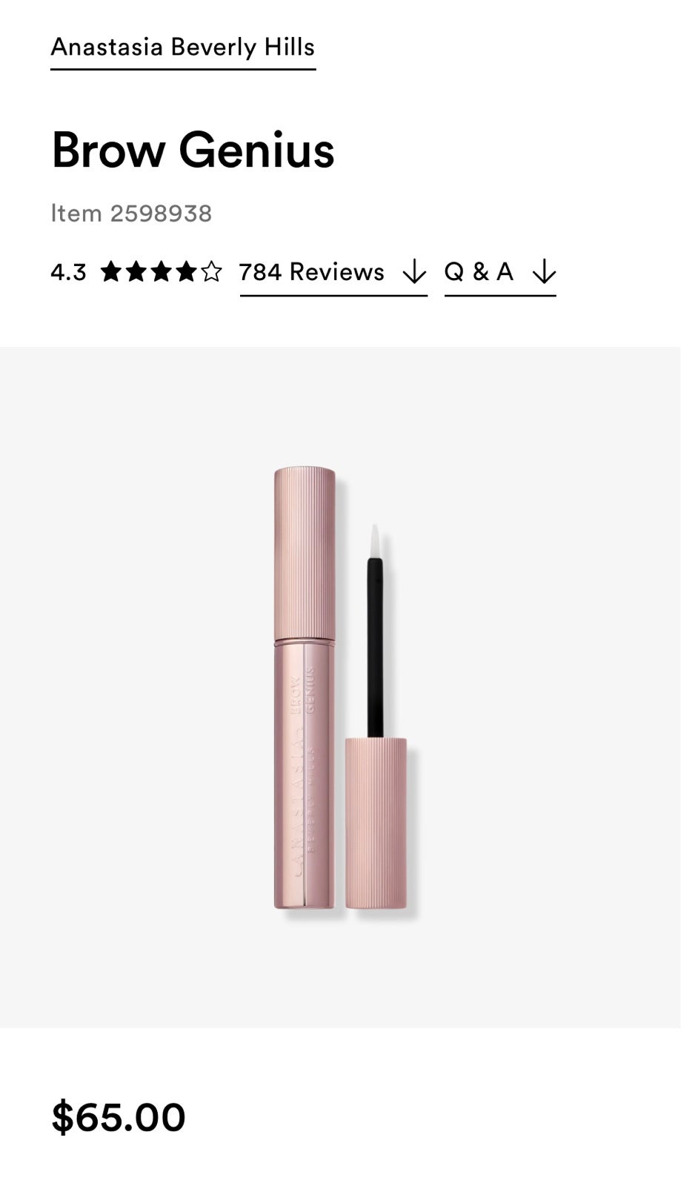
Task: Select the Brow Genius product title
Action: (193, 150)
